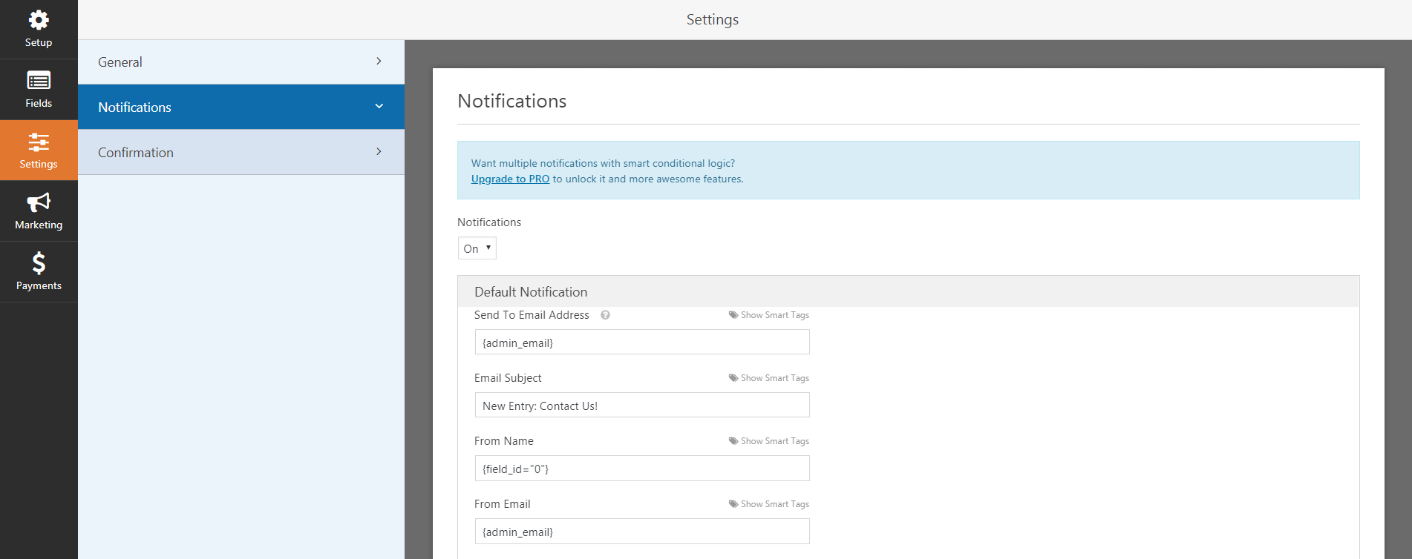
Task: Focus the Send To Email Address field
Action: coord(642,343)
